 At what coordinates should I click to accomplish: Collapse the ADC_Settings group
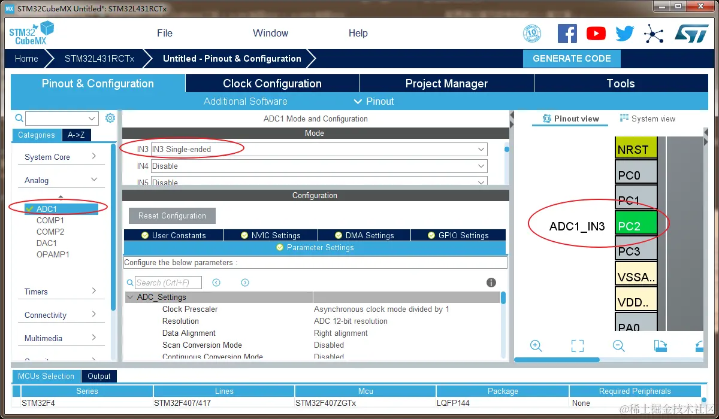131,297
